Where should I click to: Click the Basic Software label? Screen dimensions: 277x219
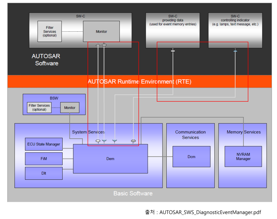click(x=133, y=193)
